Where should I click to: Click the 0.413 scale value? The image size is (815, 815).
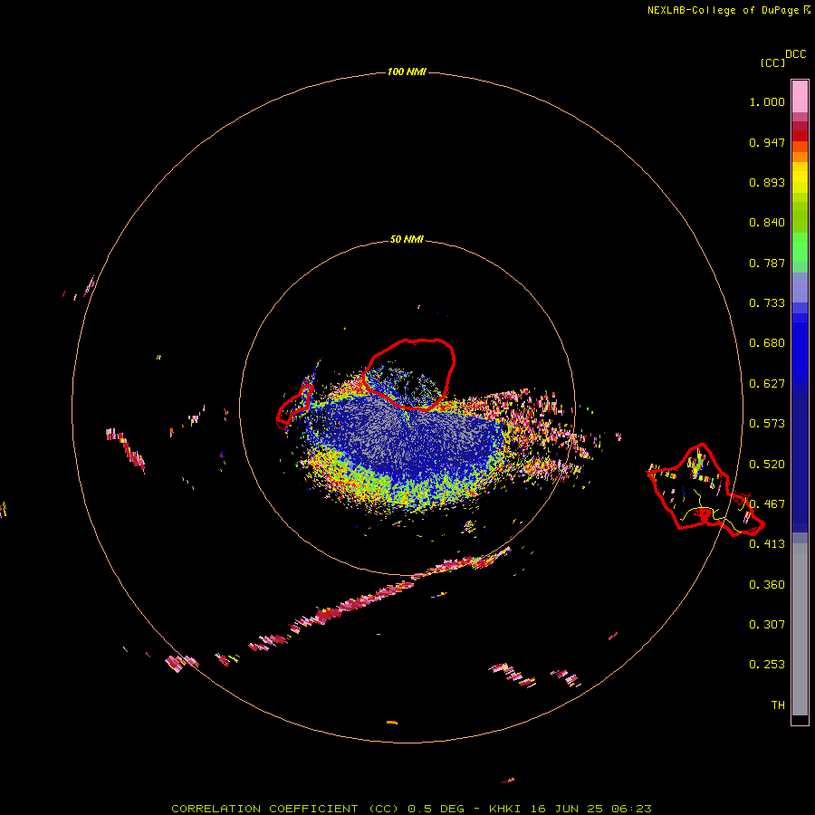click(x=767, y=544)
